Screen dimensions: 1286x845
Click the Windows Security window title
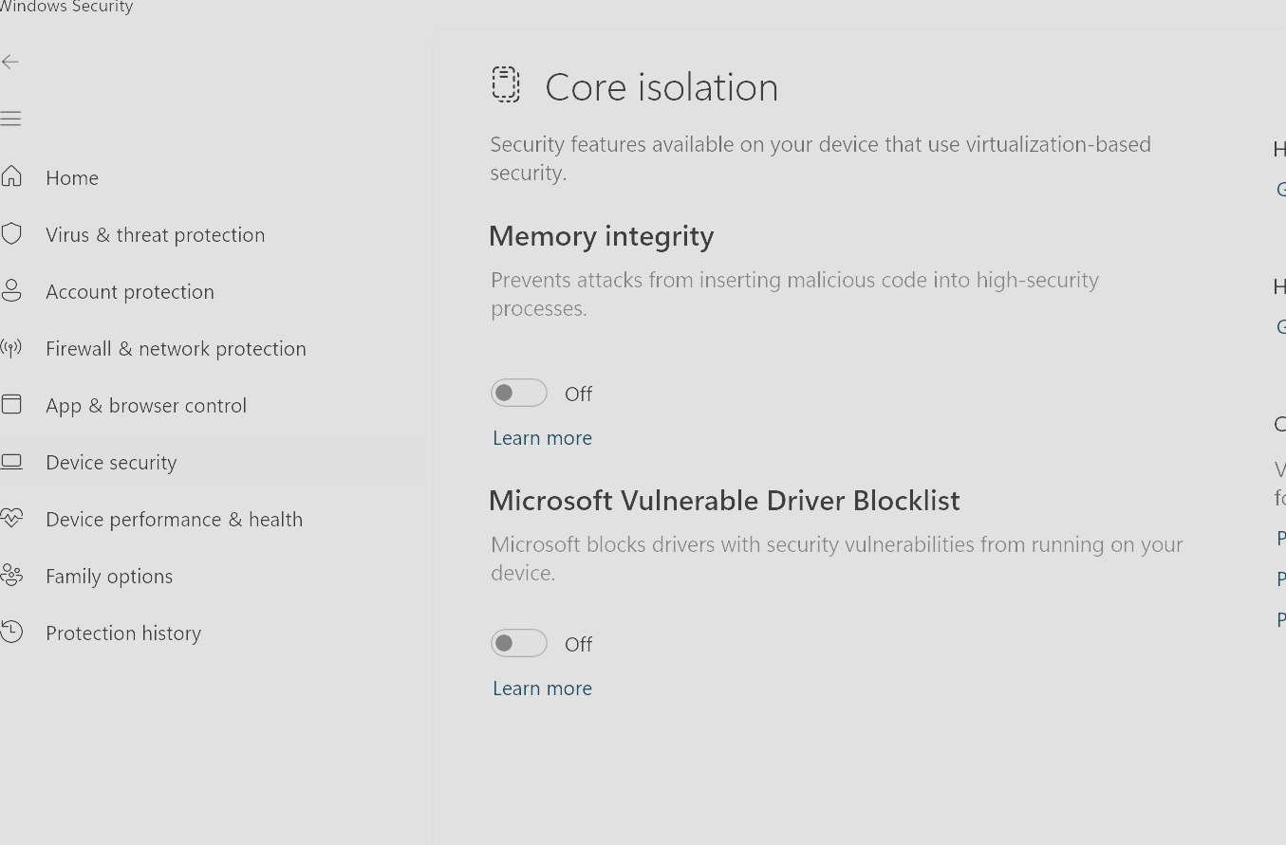pyautogui.click(x=66, y=7)
